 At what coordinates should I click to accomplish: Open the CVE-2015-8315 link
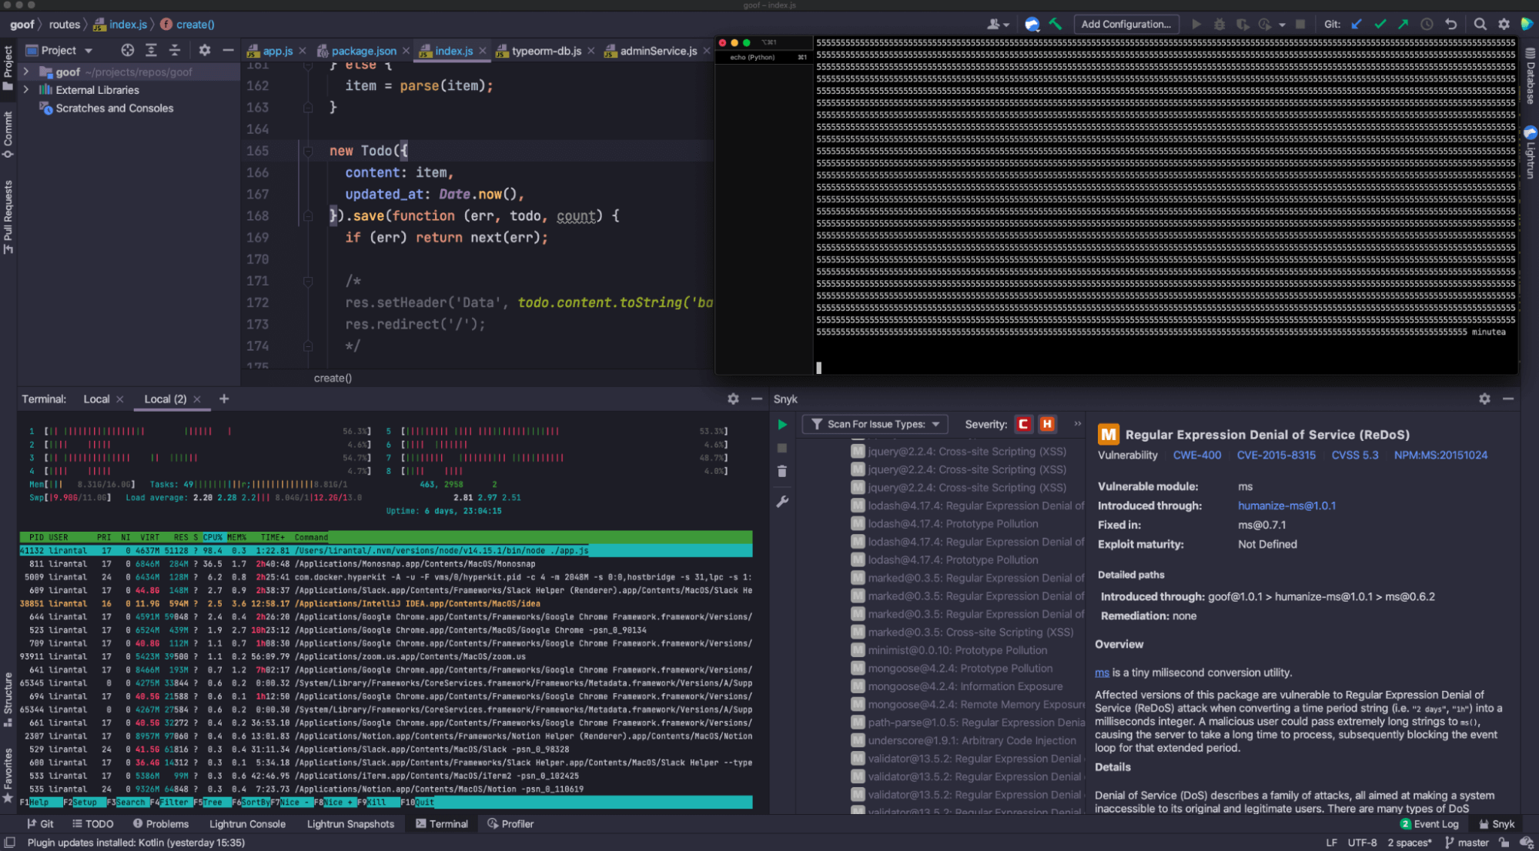pyautogui.click(x=1276, y=455)
